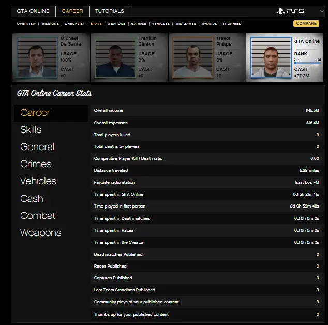The width and height of the screenshot is (328, 325).
Task: Open the WEAPONS submenu link
Action: click(x=116, y=24)
